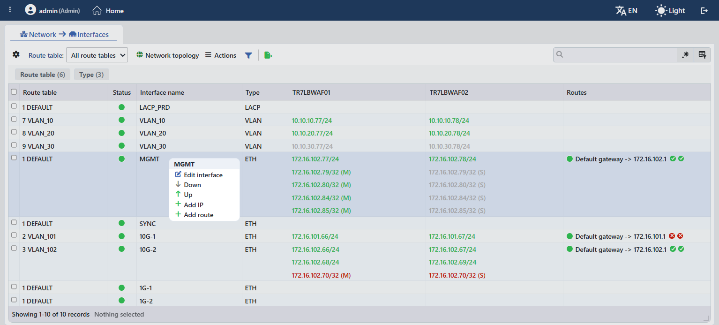Click green status dot for SYNC interface
This screenshot has width=719, height=325.
point(122,223)
